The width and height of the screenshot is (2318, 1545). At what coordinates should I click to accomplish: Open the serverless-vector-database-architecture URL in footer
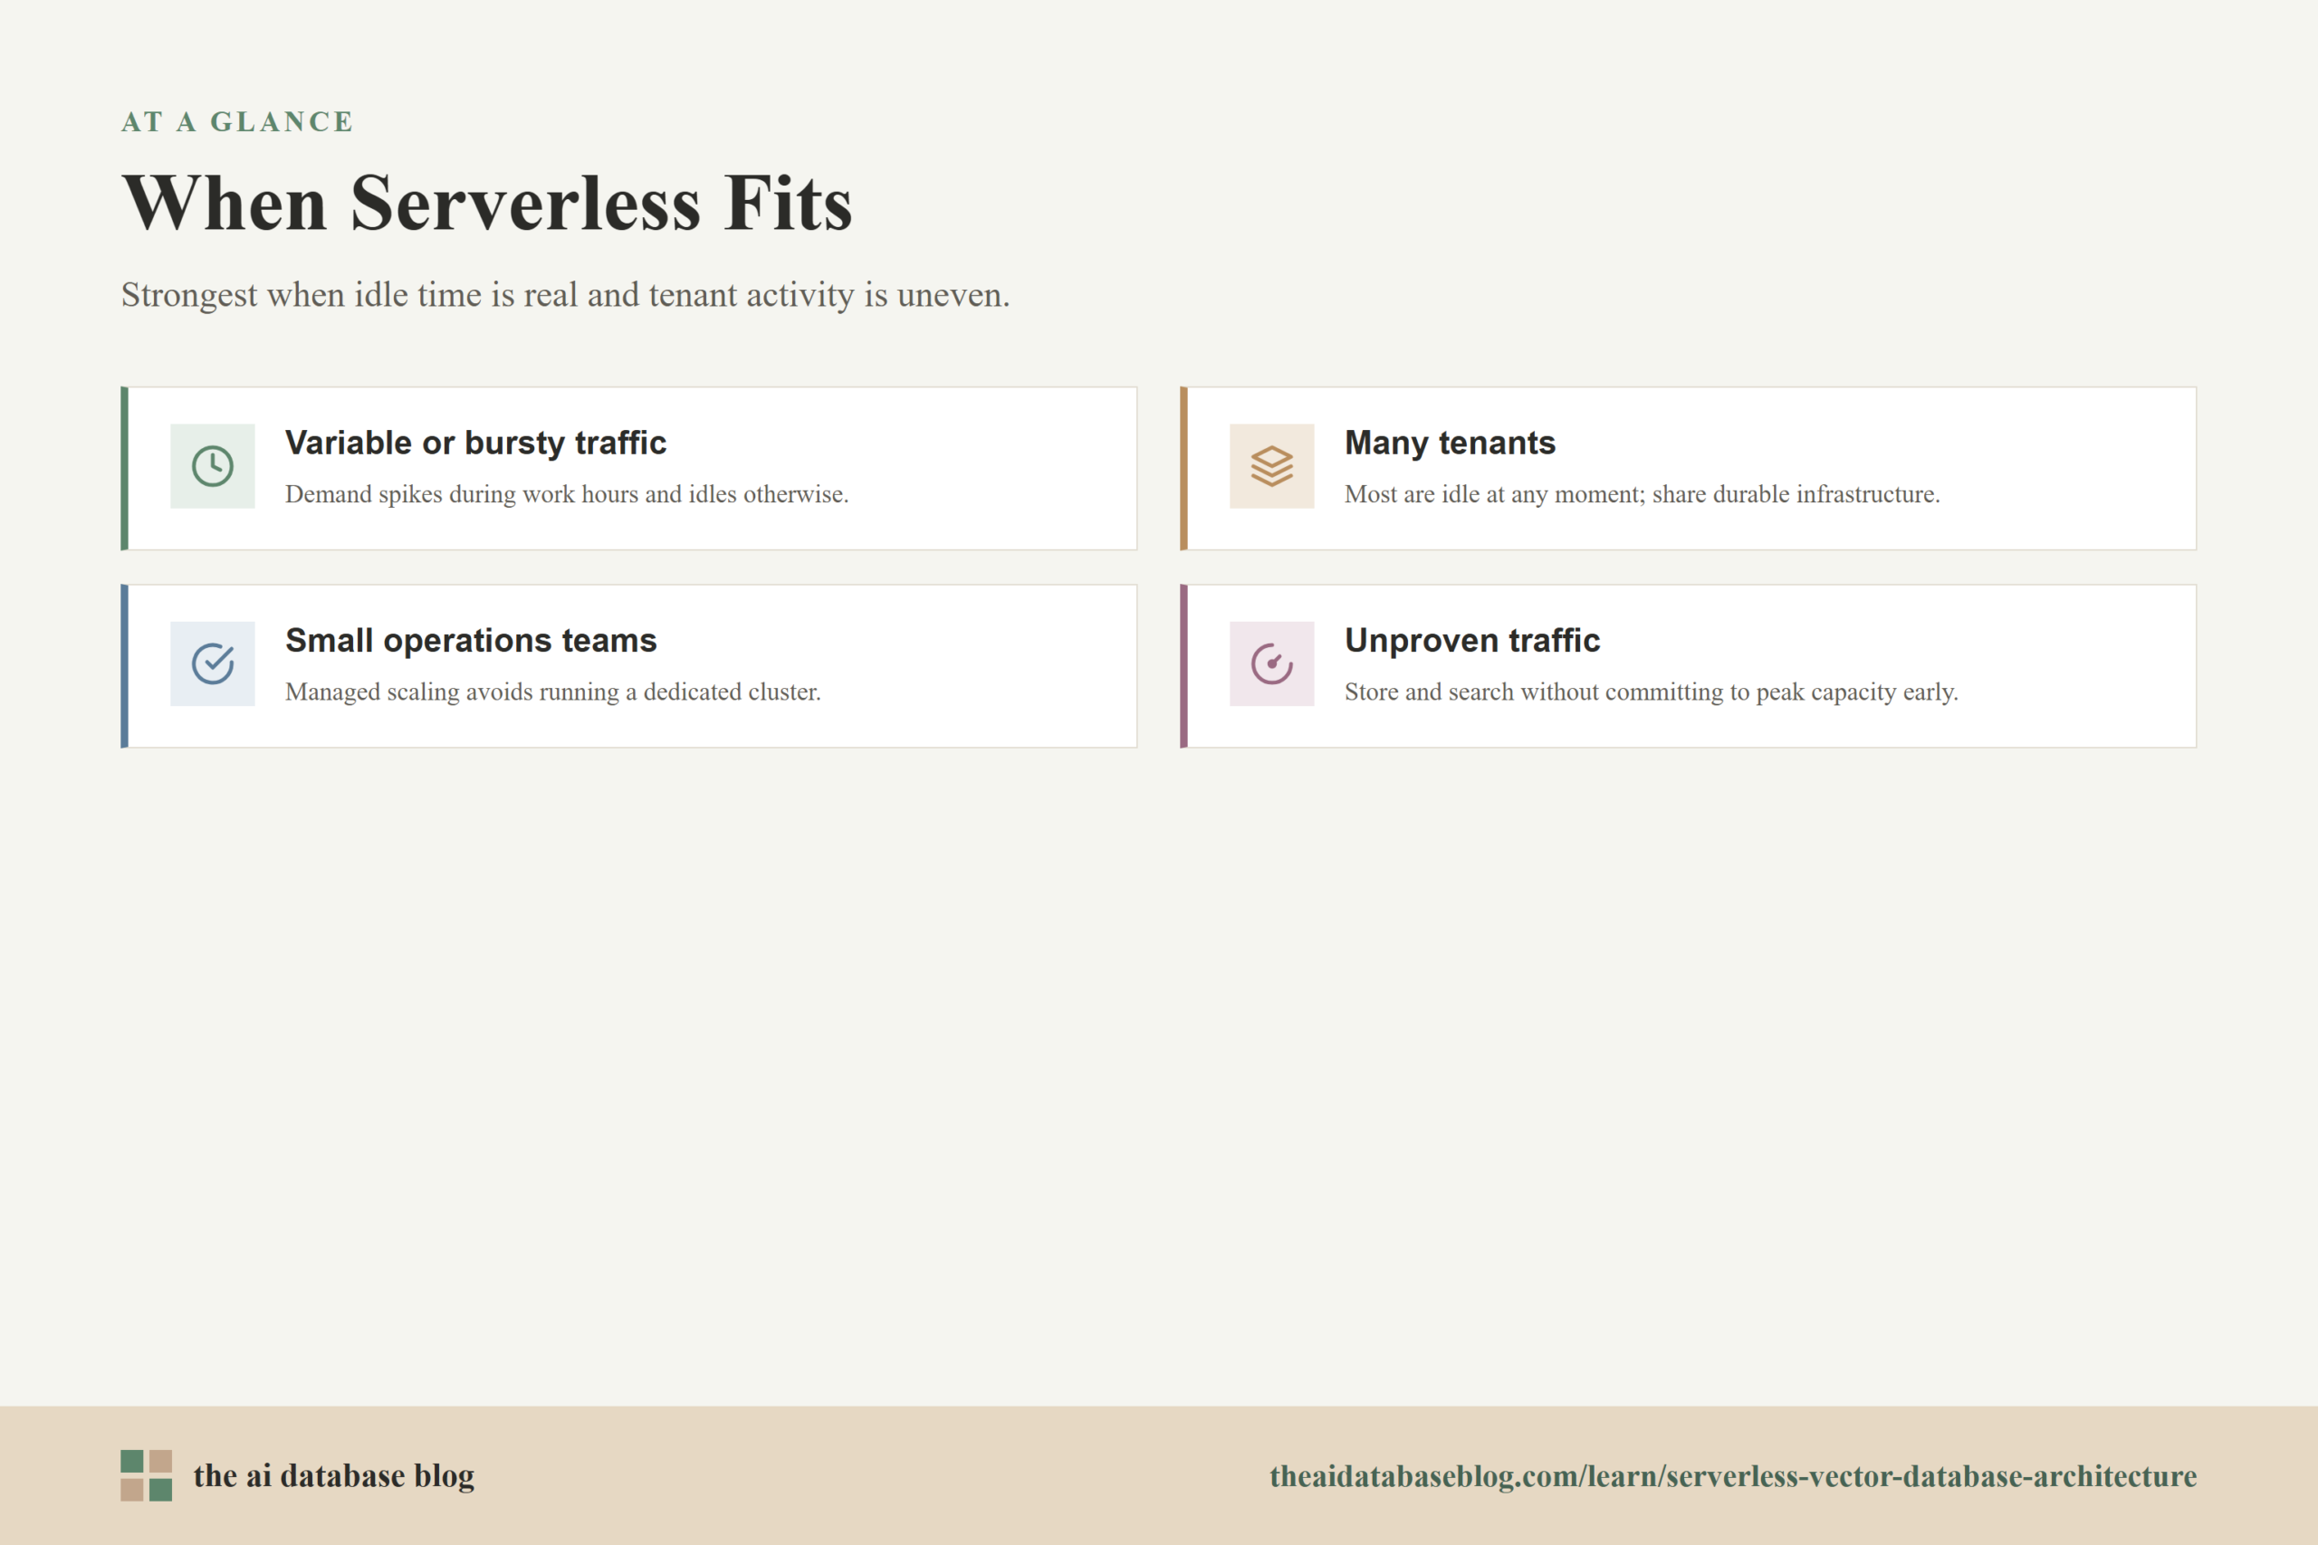pos(1732,1476)
